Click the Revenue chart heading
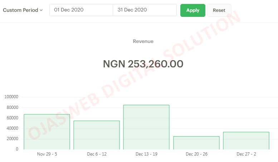This screenshot has height=162, width=278. tap(143, 41)
